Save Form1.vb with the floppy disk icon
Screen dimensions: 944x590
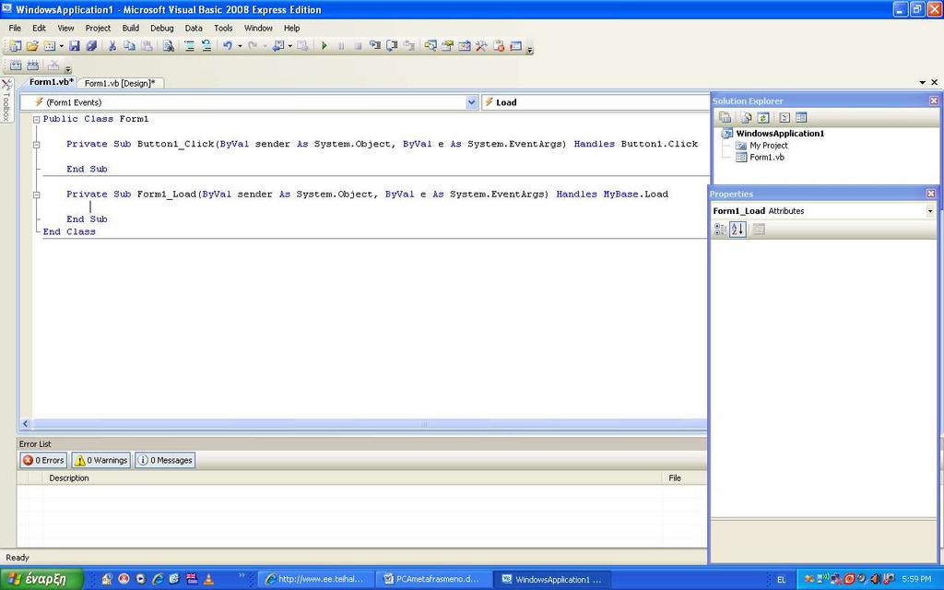pos(74,46)
